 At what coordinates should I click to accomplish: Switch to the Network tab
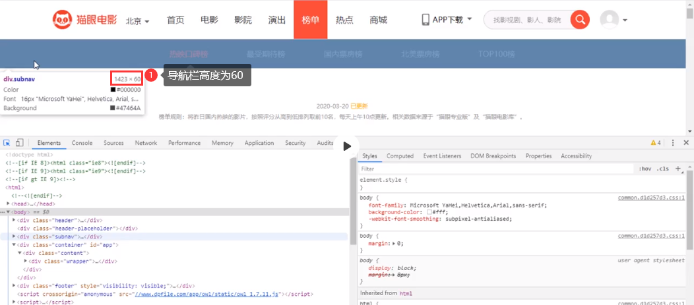(x=146, y=143)
